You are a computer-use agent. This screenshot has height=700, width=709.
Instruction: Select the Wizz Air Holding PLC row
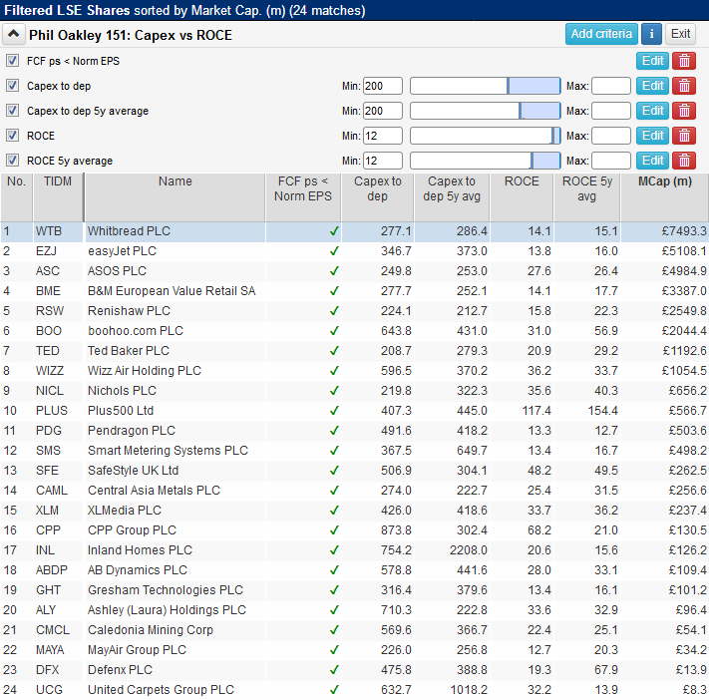pyautogui.click(x=355, y=370)
